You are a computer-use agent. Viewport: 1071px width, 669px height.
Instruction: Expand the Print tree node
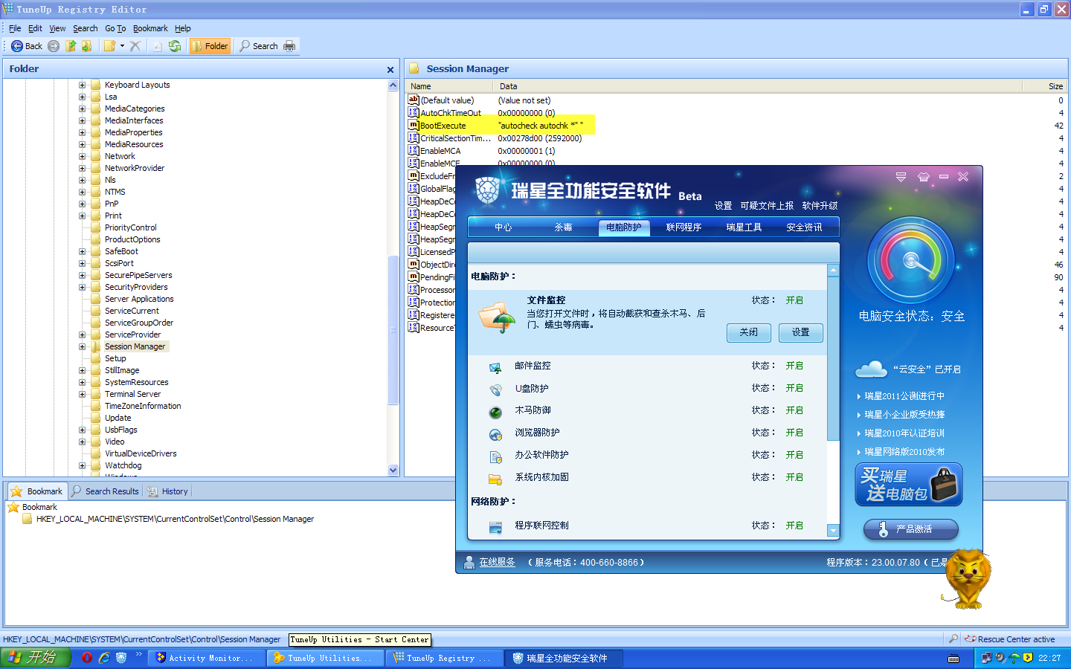82,216
